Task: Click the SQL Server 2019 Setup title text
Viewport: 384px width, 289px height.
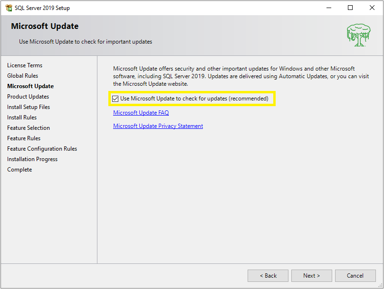Action: [42, 8]
